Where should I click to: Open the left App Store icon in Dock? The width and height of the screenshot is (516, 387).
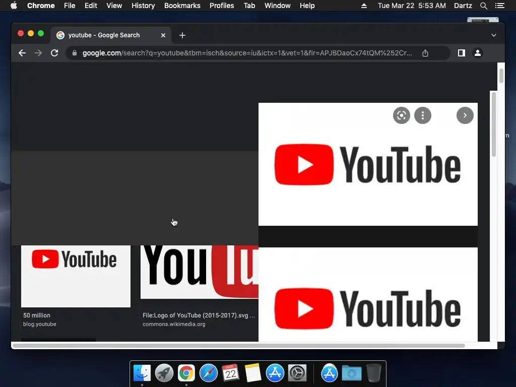275,373
